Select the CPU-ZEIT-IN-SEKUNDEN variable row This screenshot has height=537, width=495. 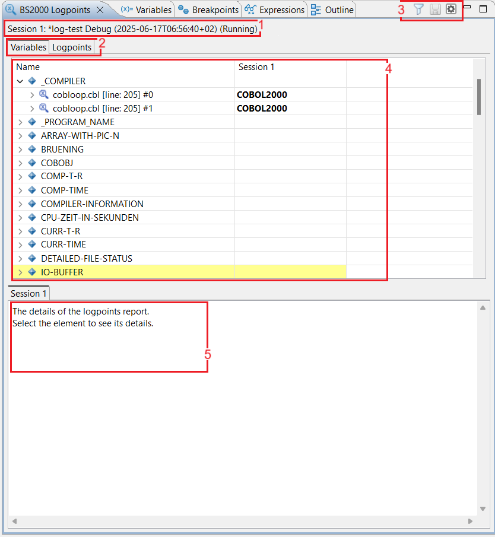(90, 218)
